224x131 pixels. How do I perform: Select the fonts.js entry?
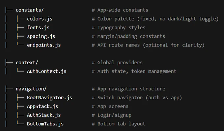(x=38, y=28)
